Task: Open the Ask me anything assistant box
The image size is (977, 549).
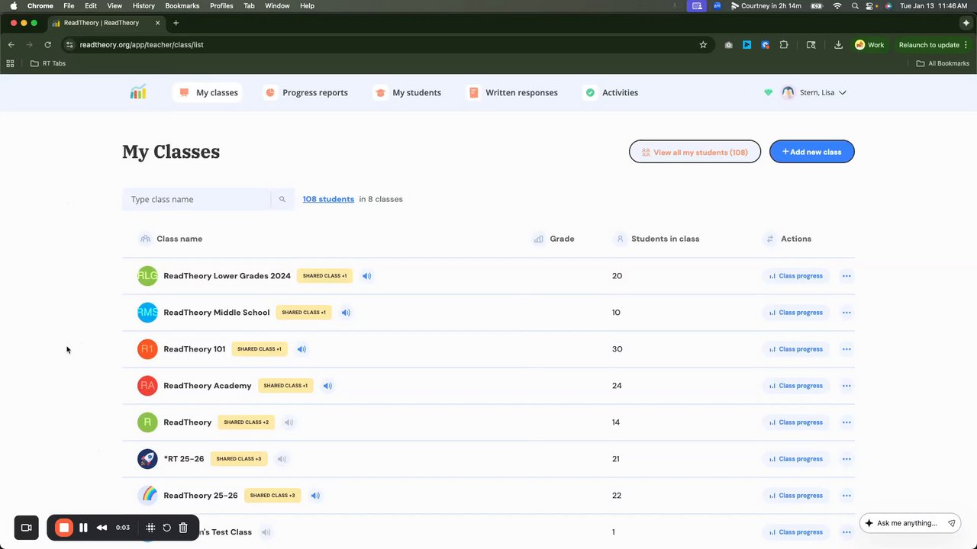Action: pyautogui.click(x=910, y=523)
